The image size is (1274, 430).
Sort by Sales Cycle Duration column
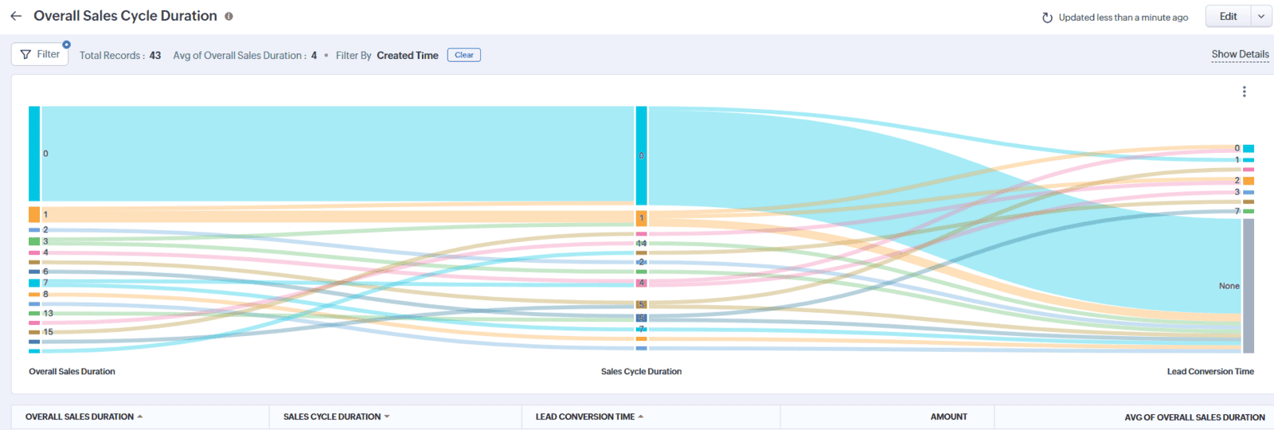[x=332, y=416]
